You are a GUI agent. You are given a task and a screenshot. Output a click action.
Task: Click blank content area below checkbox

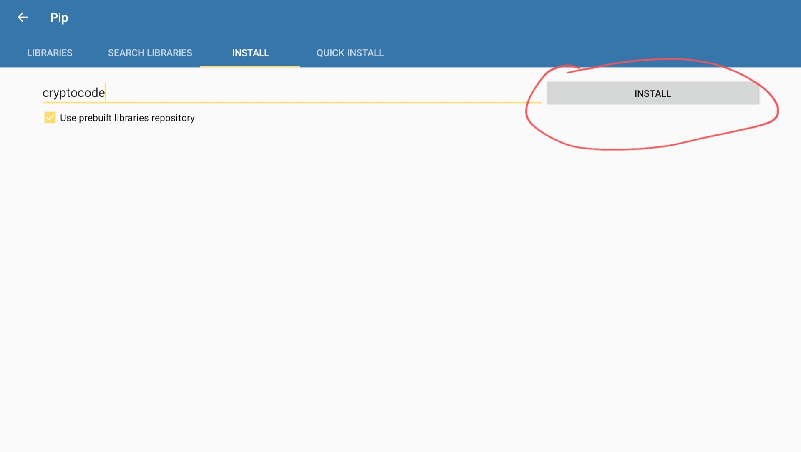click(x=292, y=271)
